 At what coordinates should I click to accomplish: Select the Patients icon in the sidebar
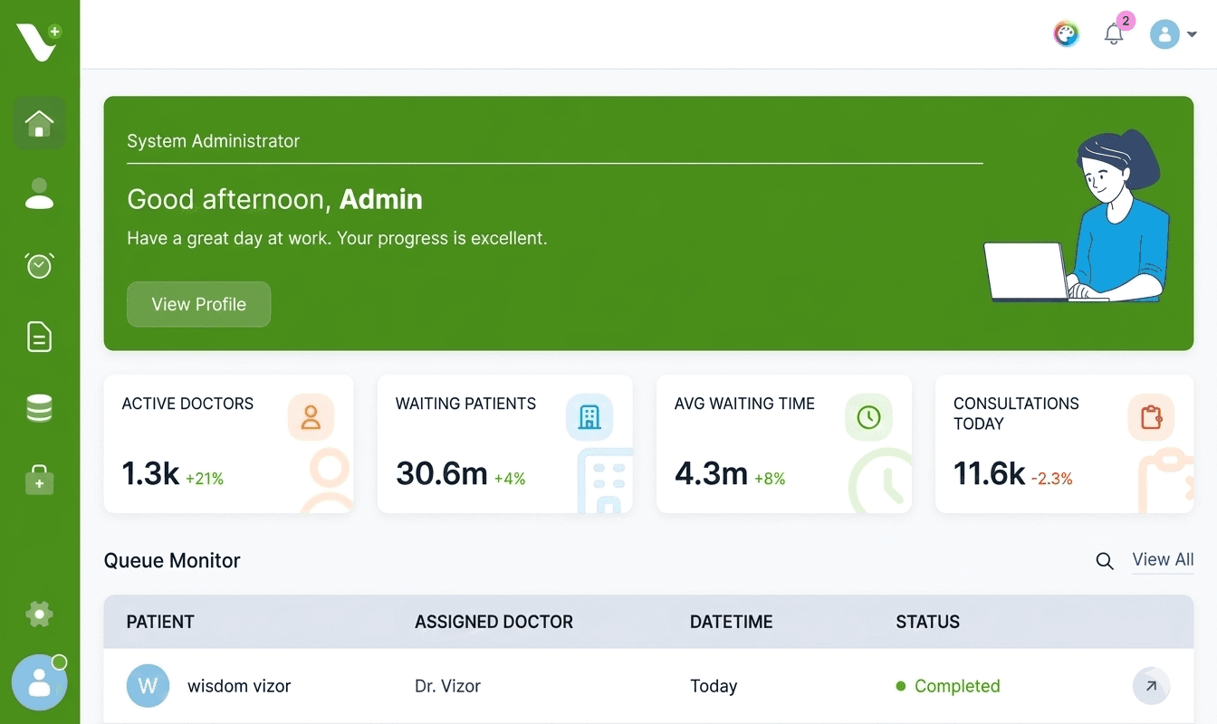pyautogui.click(x=39, y=193)
